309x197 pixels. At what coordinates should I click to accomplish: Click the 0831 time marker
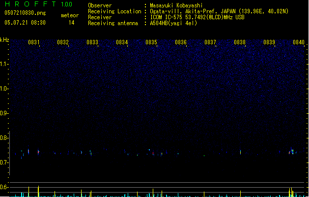(x=34, y=42)
